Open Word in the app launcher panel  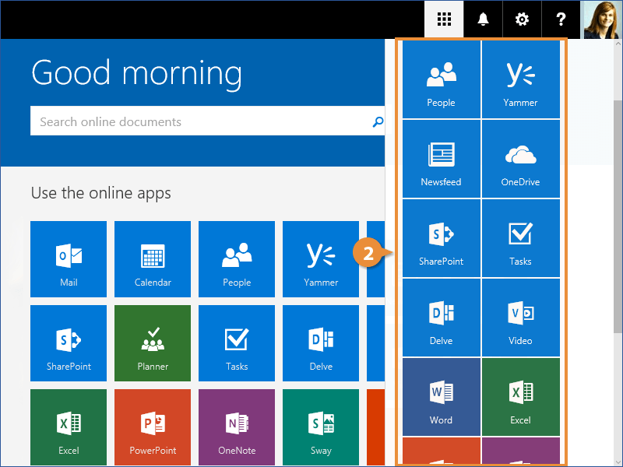[441, 397]
